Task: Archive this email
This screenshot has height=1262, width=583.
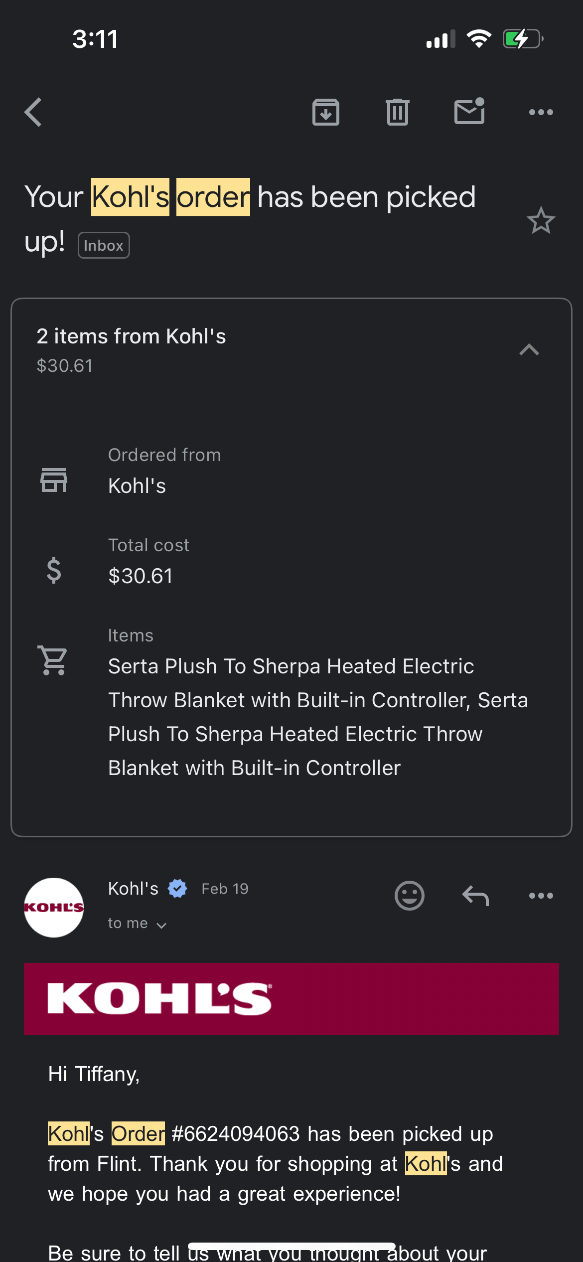Action: [x=326, y=112]
